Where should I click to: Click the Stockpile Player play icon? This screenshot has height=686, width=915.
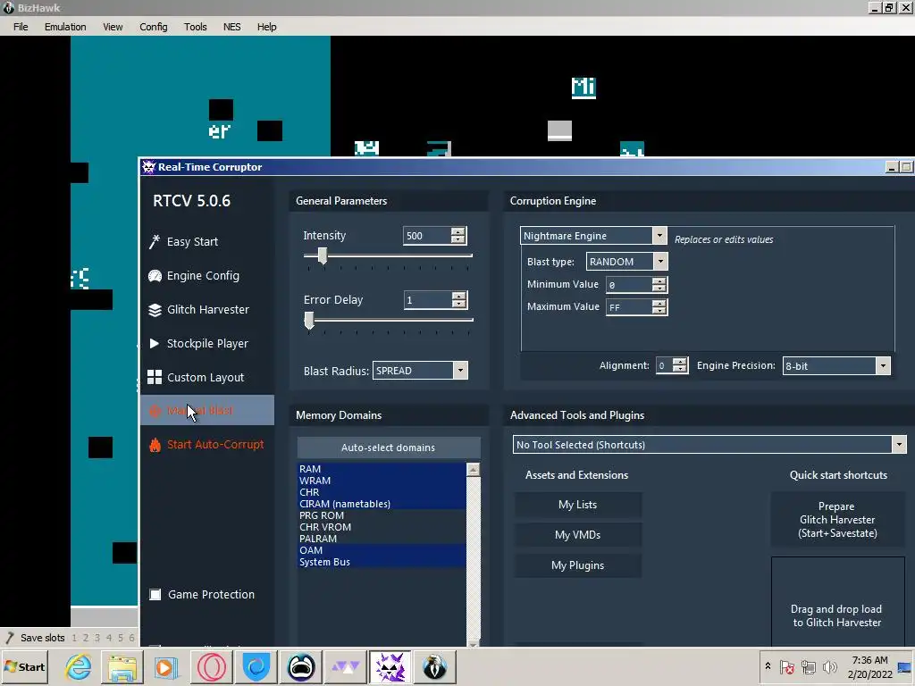[154, 344]
